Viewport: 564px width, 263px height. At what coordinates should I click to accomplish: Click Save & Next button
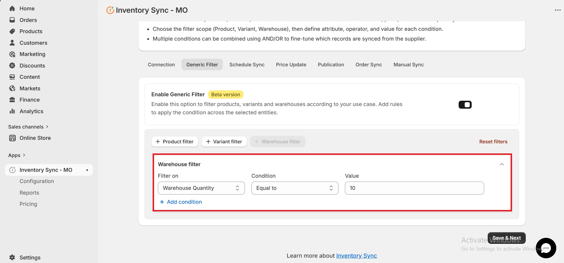click(506, 238)
